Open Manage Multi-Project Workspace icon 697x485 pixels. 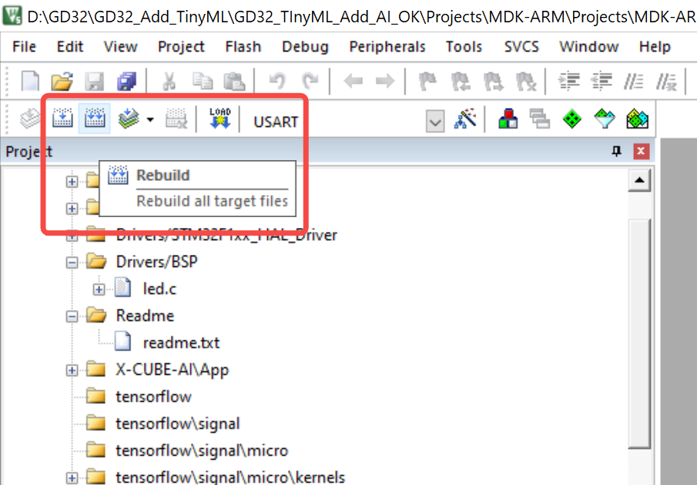pos(540,119)
